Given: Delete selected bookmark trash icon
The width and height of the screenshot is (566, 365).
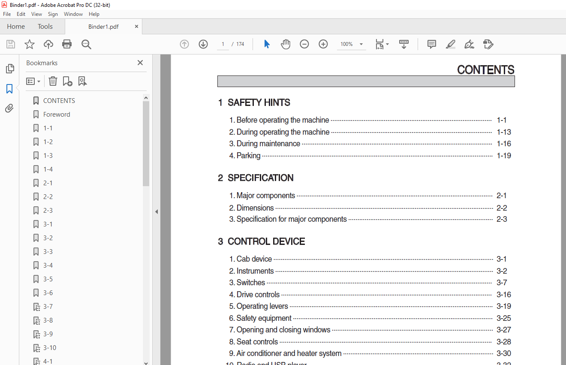Looking at the screenshot, I should tap(53, 81).
